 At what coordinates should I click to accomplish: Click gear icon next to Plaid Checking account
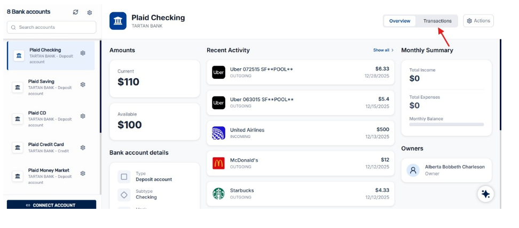click(83, 53)
